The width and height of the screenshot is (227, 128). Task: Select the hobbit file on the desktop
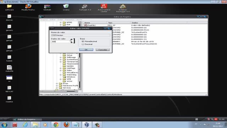point(9,58)
